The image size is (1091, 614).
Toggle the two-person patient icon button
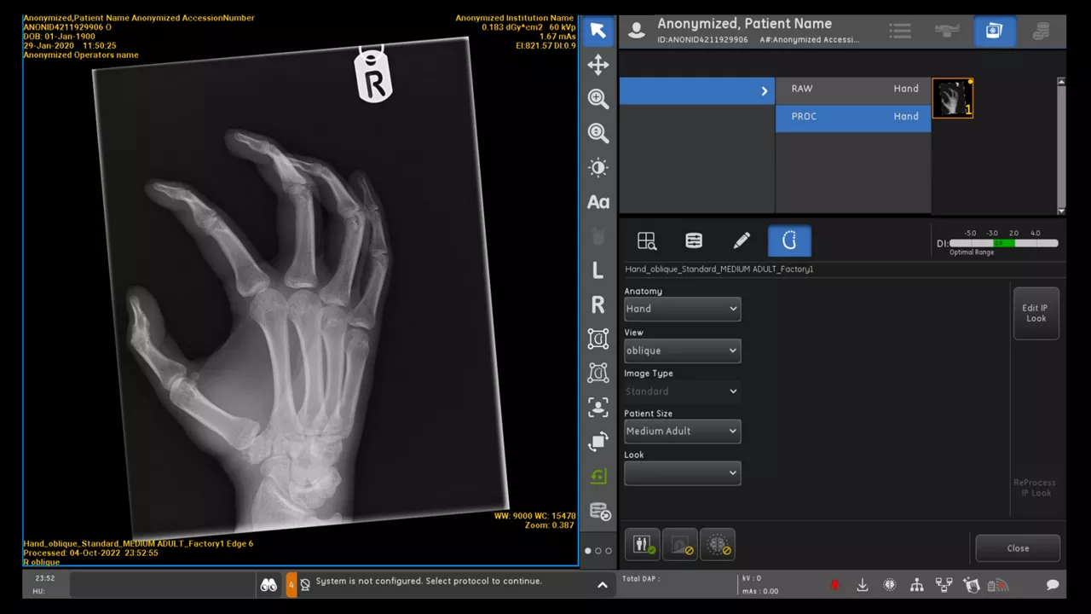tap(642, 545)
